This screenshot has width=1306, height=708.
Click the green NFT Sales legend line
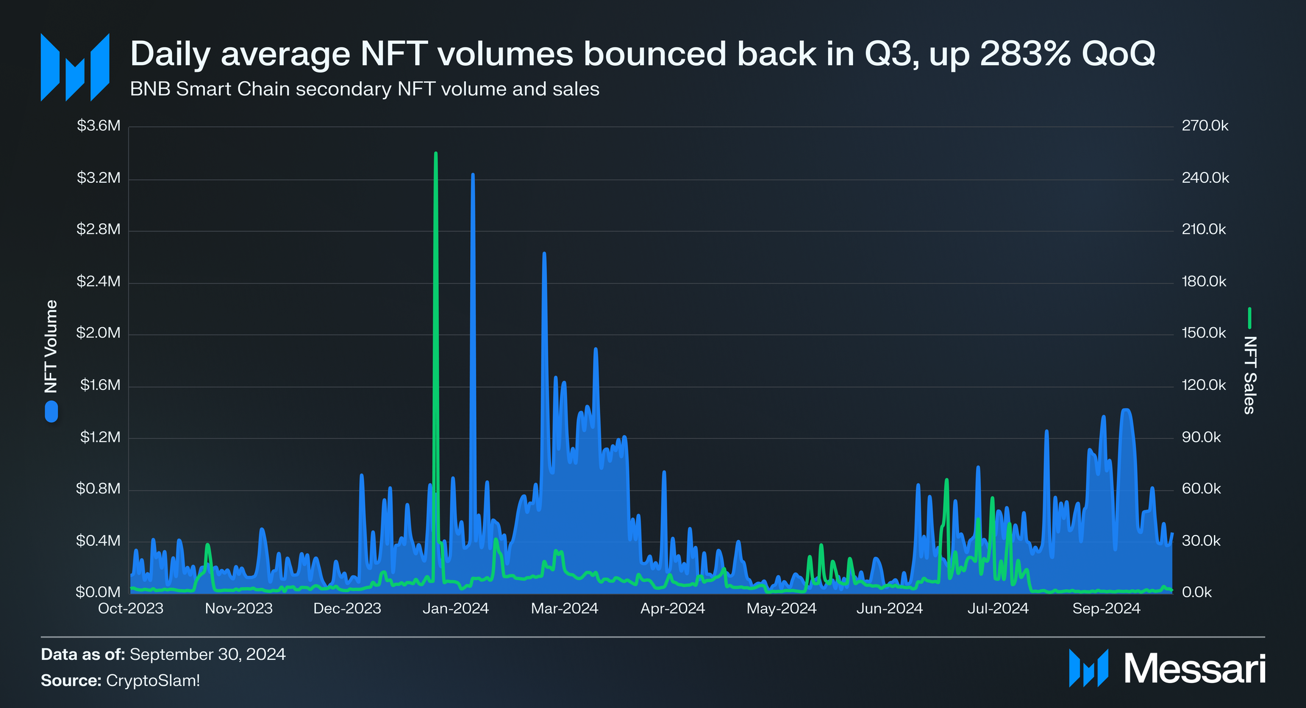click(x=1249, y=317)
